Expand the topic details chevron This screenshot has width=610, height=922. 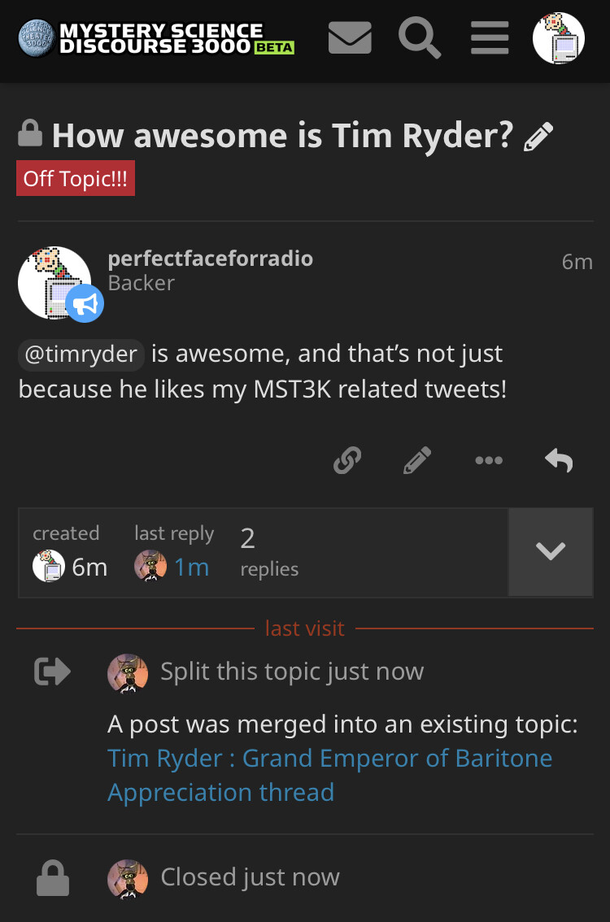point(551,552)
